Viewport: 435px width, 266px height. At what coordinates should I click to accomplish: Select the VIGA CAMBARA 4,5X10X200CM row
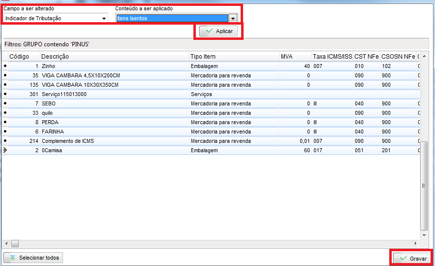(81, 75)
